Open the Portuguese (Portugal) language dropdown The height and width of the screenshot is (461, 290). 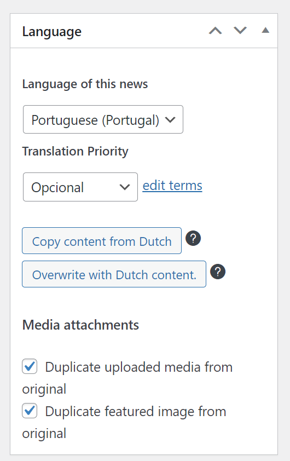[103, 119]
